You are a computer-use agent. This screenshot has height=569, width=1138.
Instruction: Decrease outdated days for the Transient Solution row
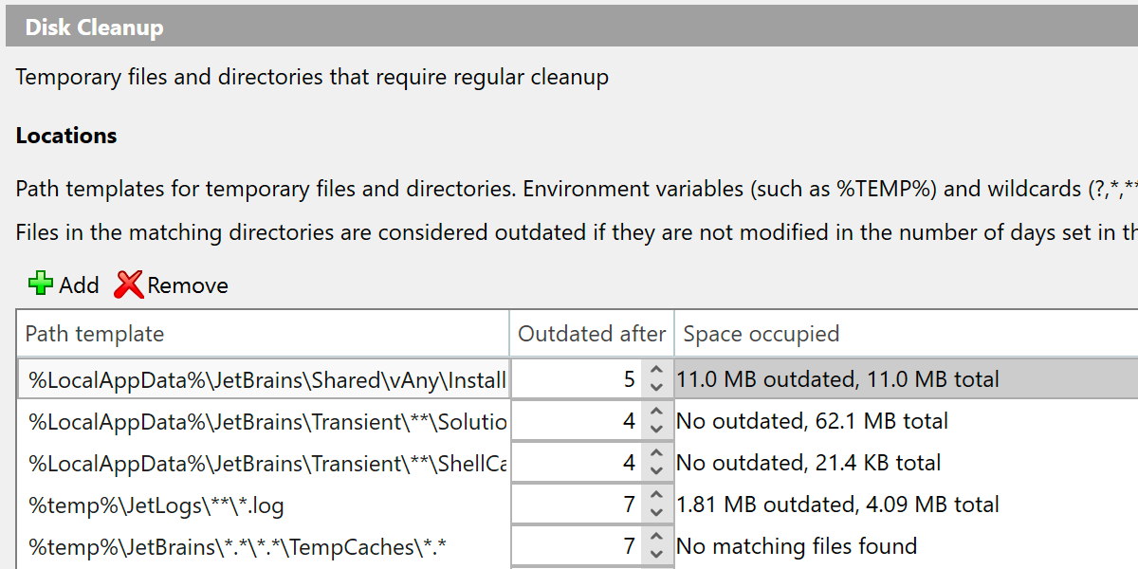pos(655,430)
